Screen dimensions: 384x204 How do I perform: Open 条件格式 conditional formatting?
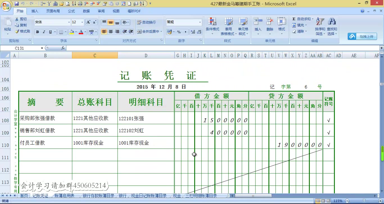click(212, 26)
